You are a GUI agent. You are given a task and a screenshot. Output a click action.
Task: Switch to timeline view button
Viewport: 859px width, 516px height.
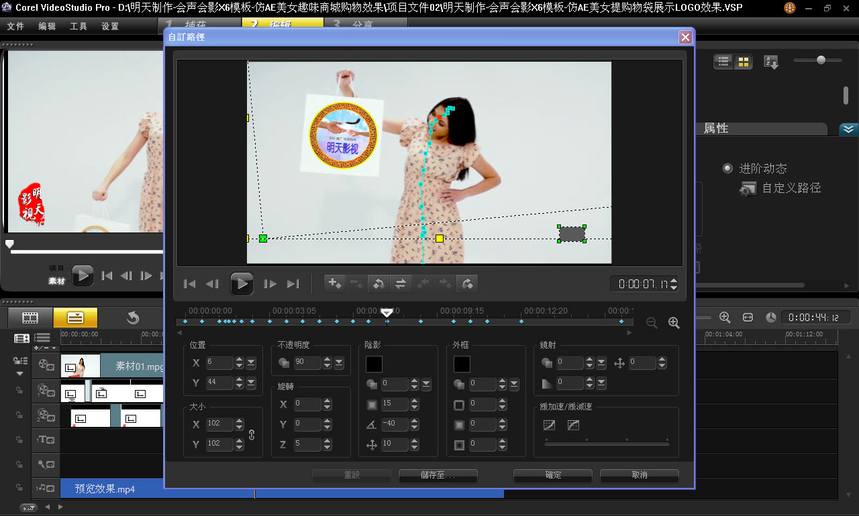pyautogui.click(x=75, y=318)
